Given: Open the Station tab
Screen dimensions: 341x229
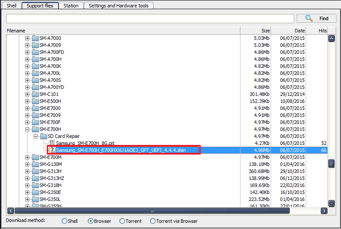Looking at the screenshot, I should tap(71, 6).
